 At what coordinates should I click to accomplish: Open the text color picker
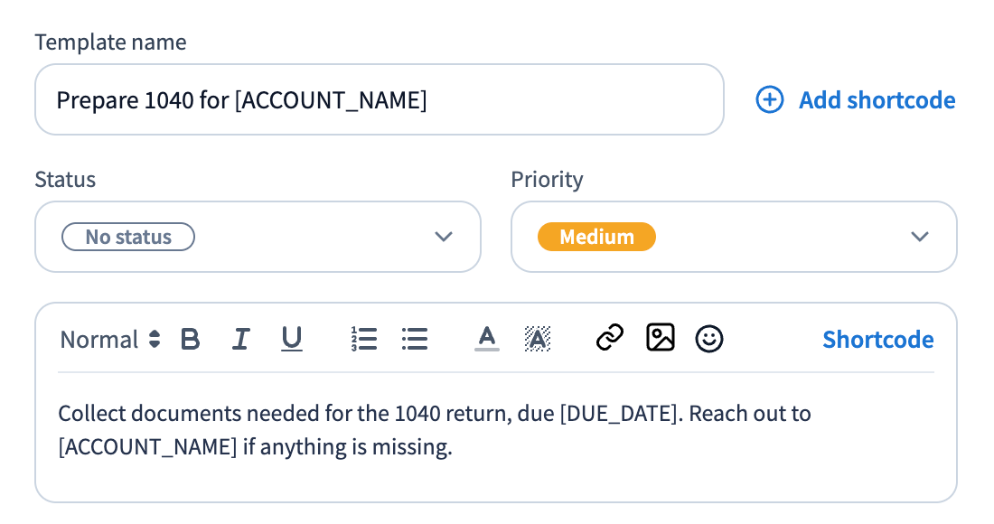[487, 339]
